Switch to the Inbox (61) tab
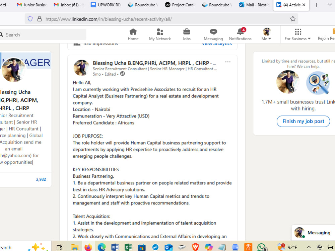The image size is (335, 251). tap(69, 5)
